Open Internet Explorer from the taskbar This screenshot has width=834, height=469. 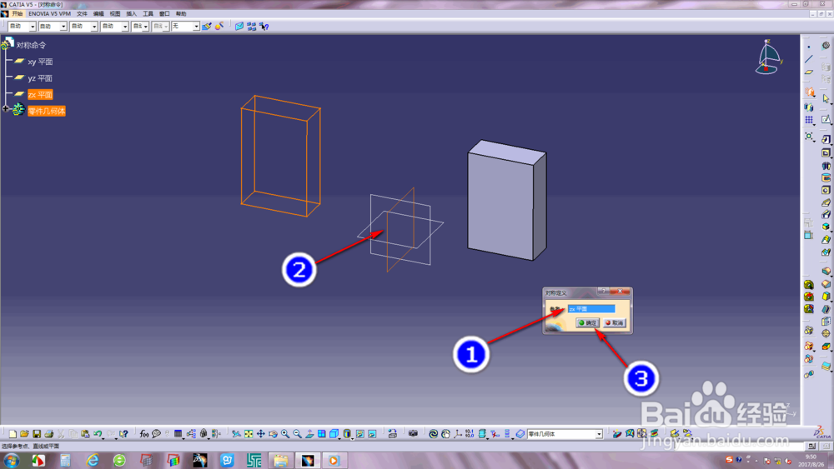[x=93, y=460]
